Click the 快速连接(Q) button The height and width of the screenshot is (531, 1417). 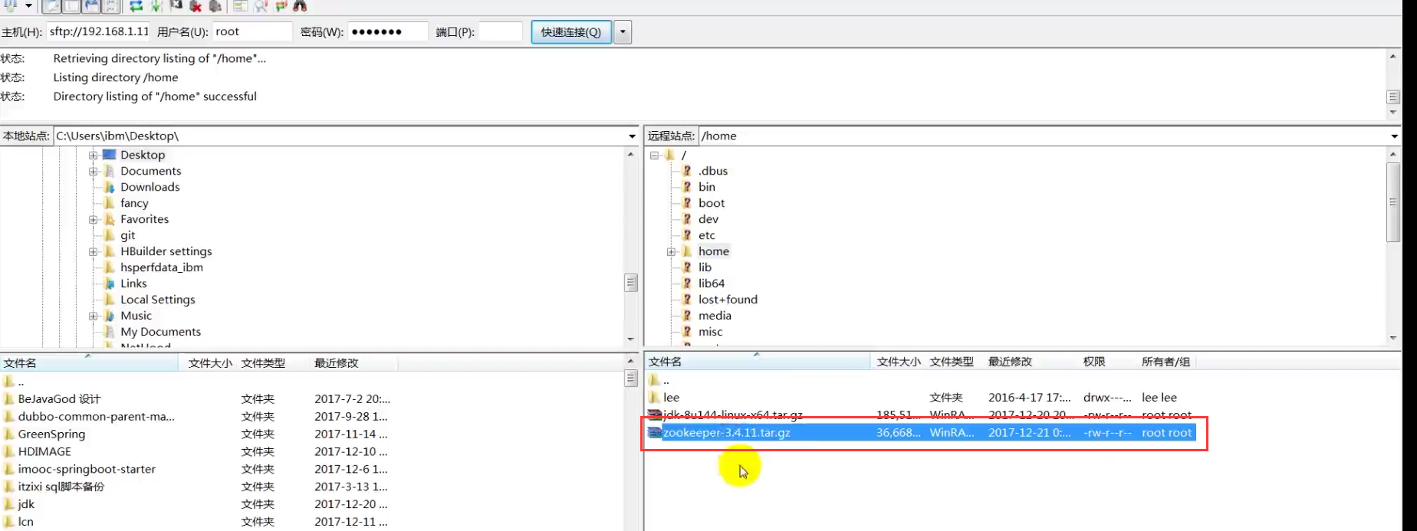point(571,32)
